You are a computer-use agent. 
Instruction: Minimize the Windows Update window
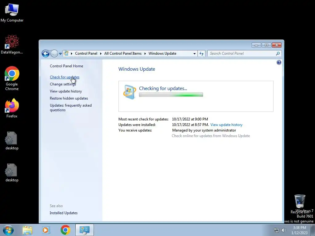[256, 45]
